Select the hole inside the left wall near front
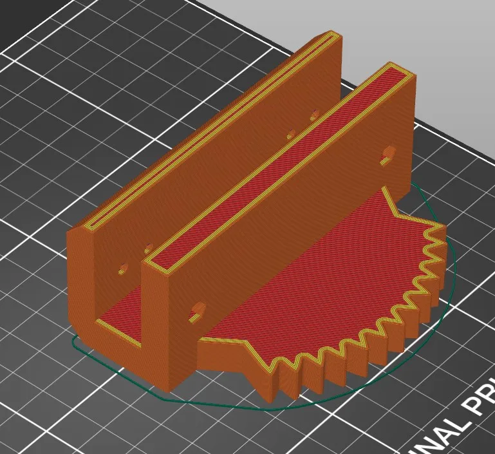 point(122,269)
